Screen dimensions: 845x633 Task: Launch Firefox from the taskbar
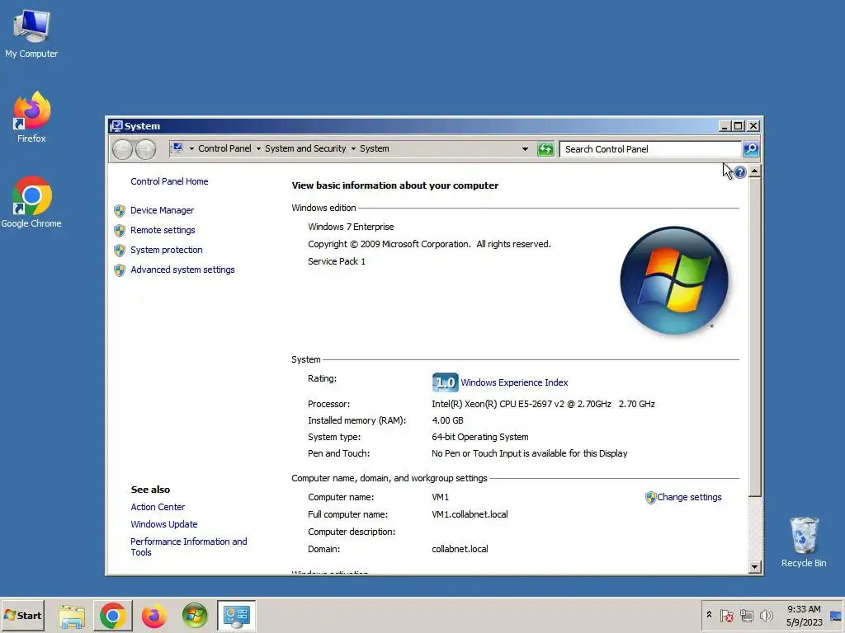click(x=153, y=616)
